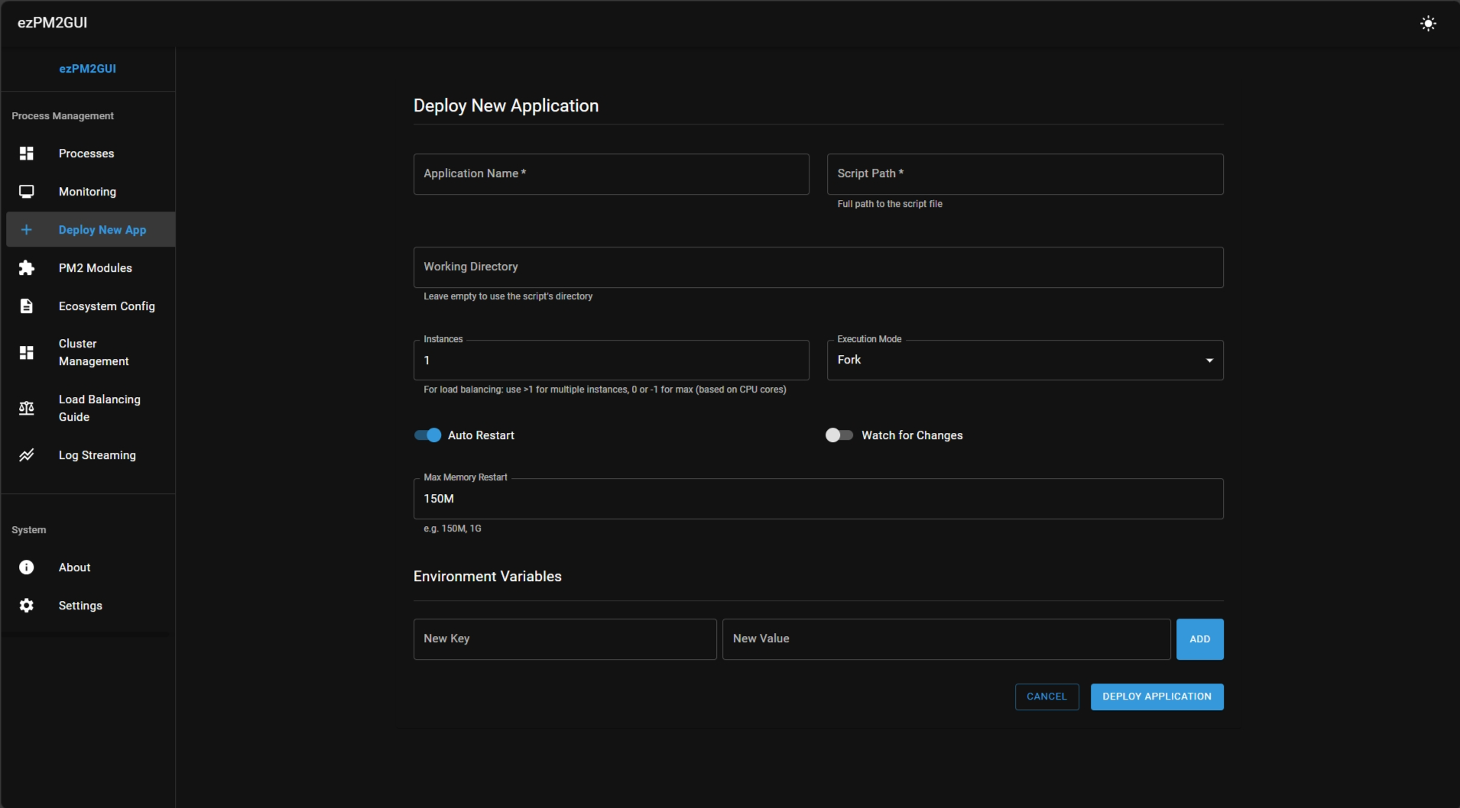Open Cluster Management page

[x=91, y=353]
